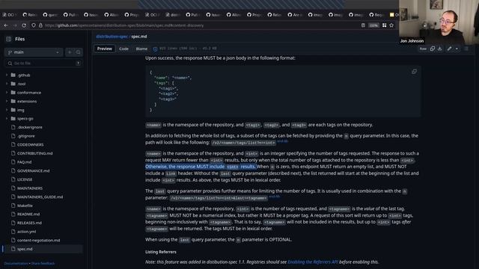Collapse the Files side panel icon

(8, 39)
